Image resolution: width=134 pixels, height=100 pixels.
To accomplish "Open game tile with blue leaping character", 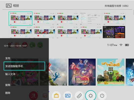I will (58, 72).
